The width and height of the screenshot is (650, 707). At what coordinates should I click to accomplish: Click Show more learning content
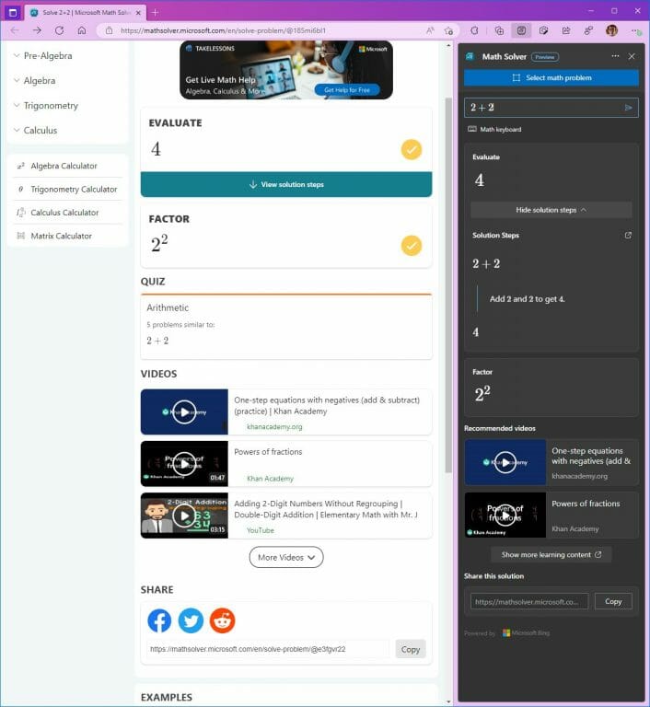tap(551, 554)
